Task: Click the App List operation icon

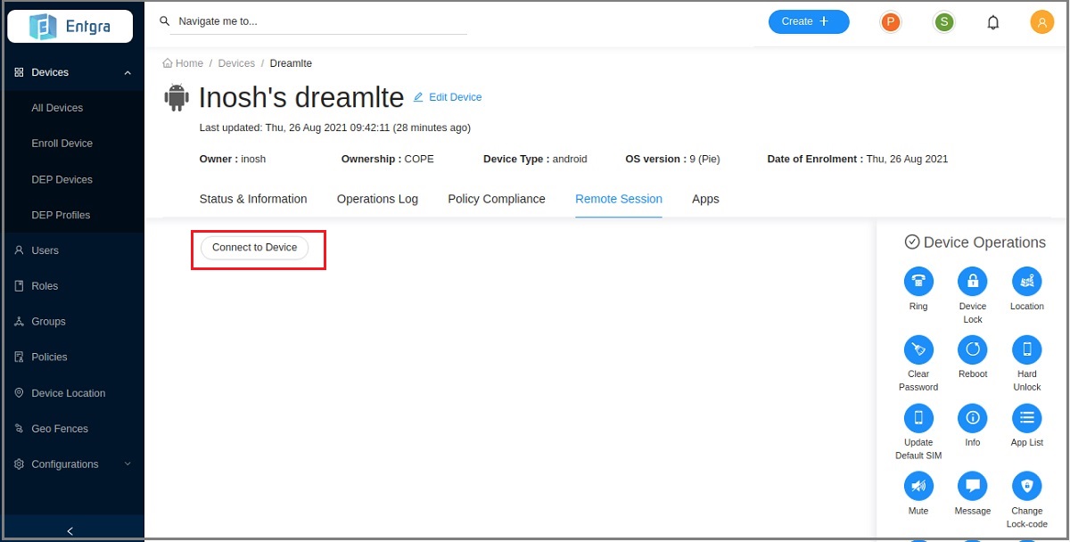Action: 1026,417
